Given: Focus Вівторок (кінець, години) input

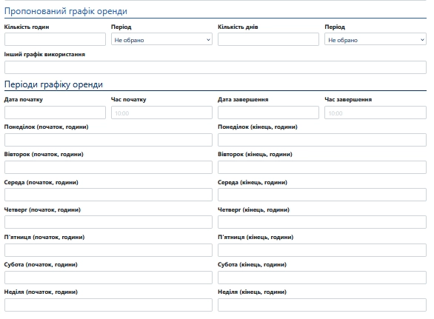Looking at the screenshot, I should 322,167.
